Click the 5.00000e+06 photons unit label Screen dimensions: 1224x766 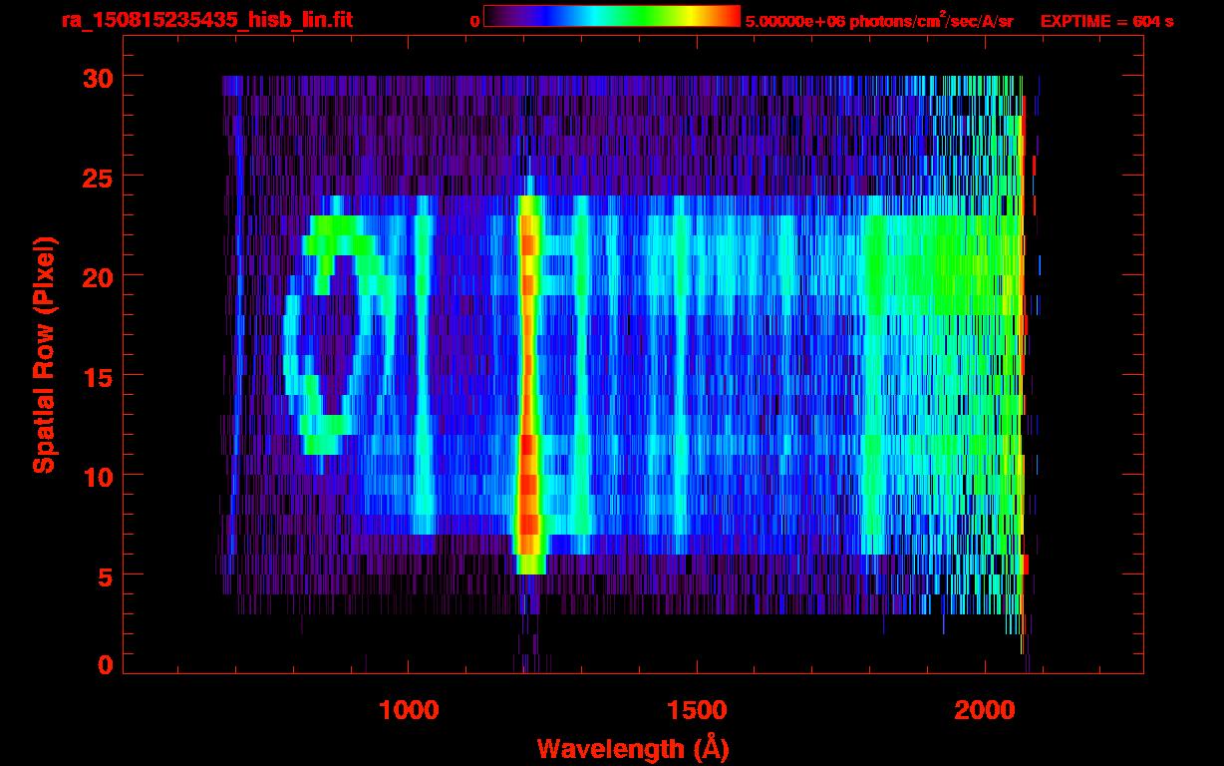(x=879, y=20)
